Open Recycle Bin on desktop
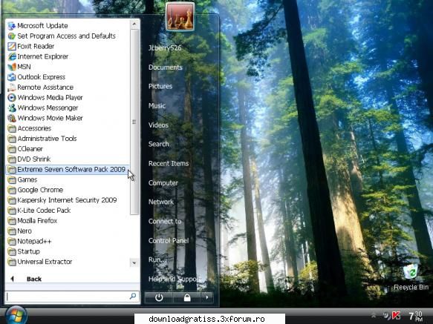The width and height of the screenshot is (433, 324). point(411,277)
